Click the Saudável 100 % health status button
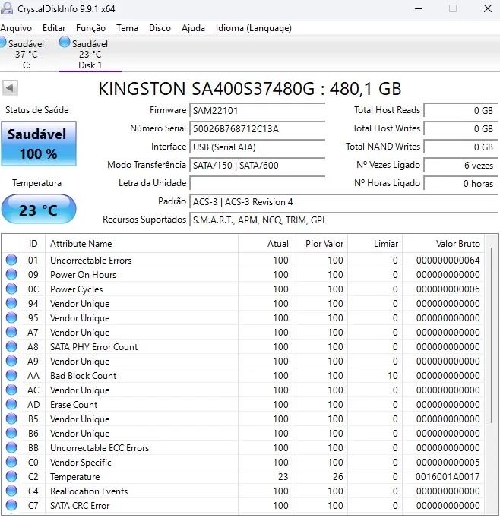 pos(39,144)
